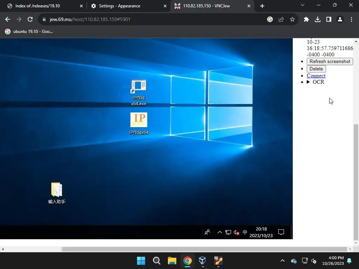Click the Delete button
Image resolution: width=359 pixels, height=269 pixels.
(316, 69)
